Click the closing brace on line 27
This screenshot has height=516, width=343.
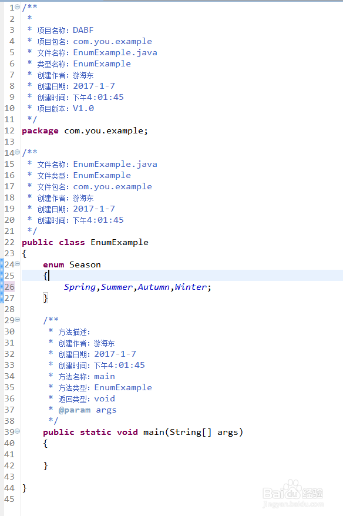click(x=45, y=298)
